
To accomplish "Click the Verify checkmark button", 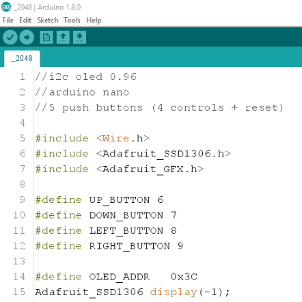I will pyautogui.click(x=10, y=37).
